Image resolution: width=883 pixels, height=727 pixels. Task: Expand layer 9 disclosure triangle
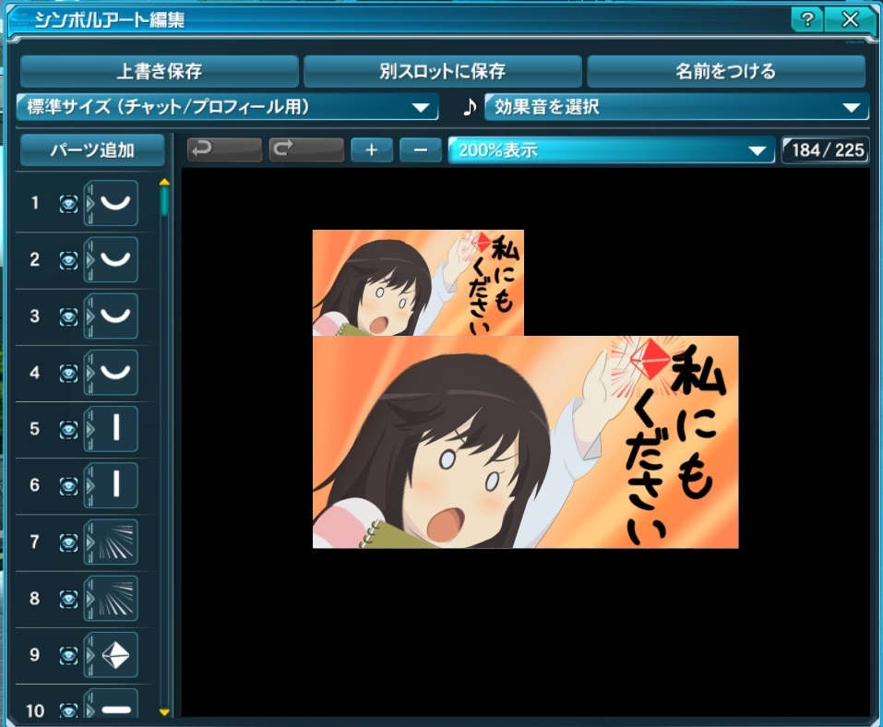pos(89,655)
